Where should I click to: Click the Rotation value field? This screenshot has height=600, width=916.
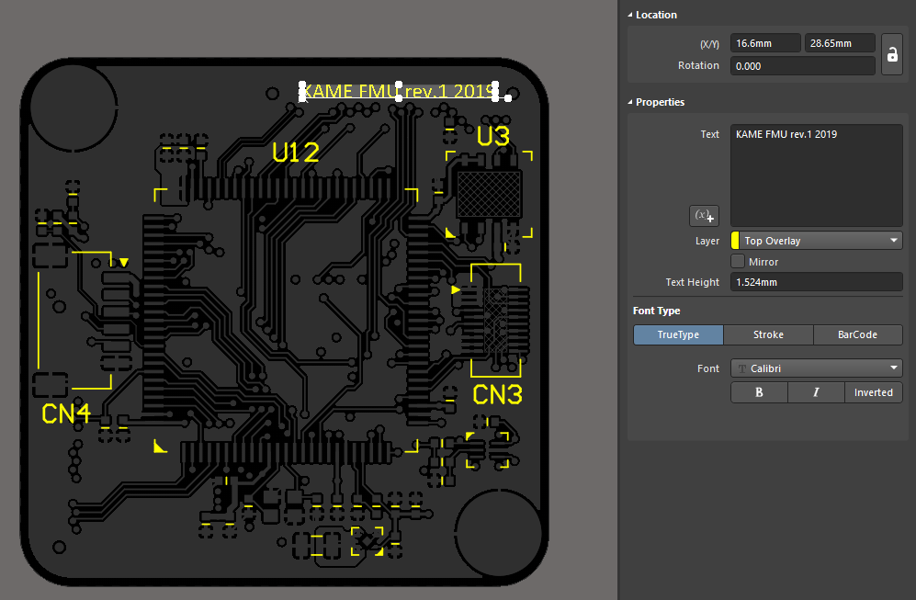[x=802, y=66]
